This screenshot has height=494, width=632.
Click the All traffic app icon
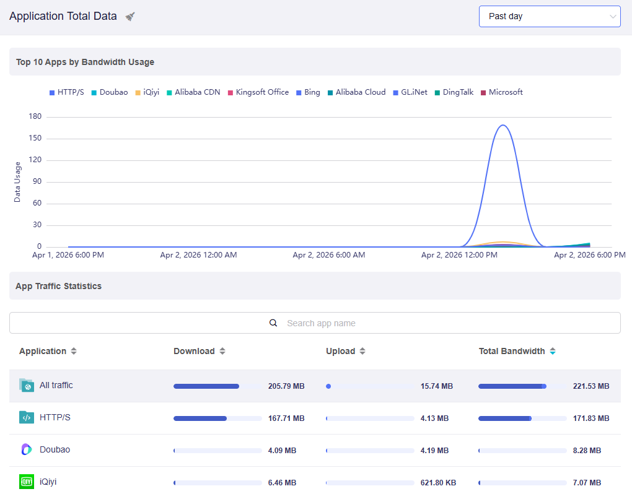[26, 386]
